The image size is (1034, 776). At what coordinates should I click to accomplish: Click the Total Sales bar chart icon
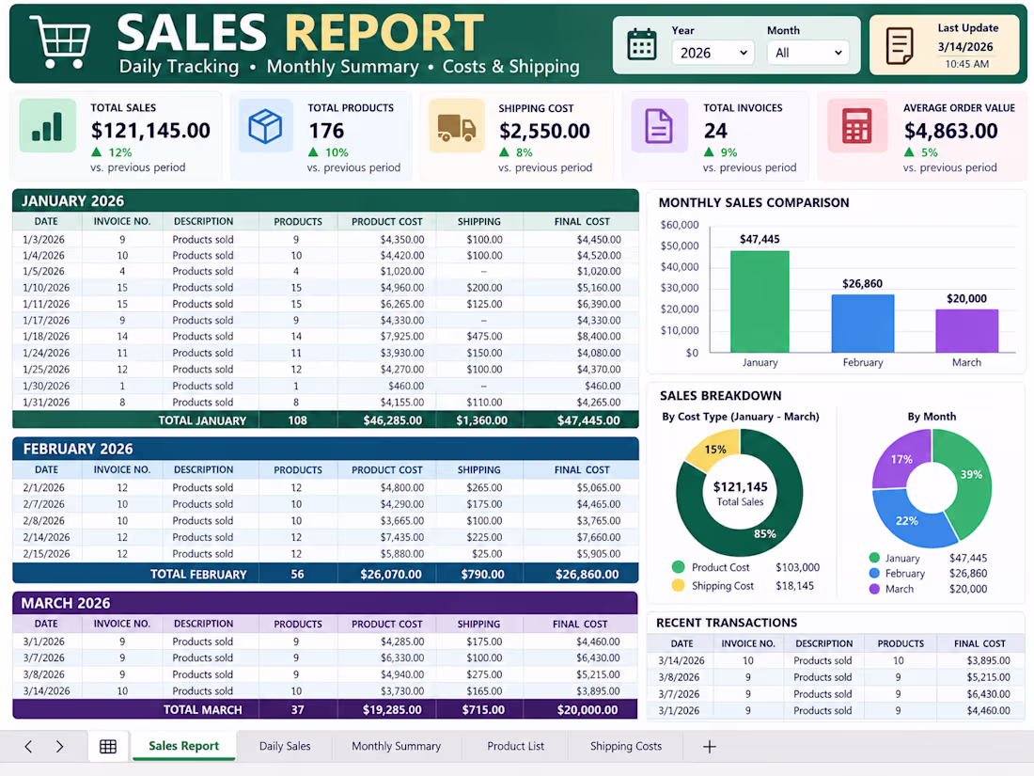coord(48,125)
